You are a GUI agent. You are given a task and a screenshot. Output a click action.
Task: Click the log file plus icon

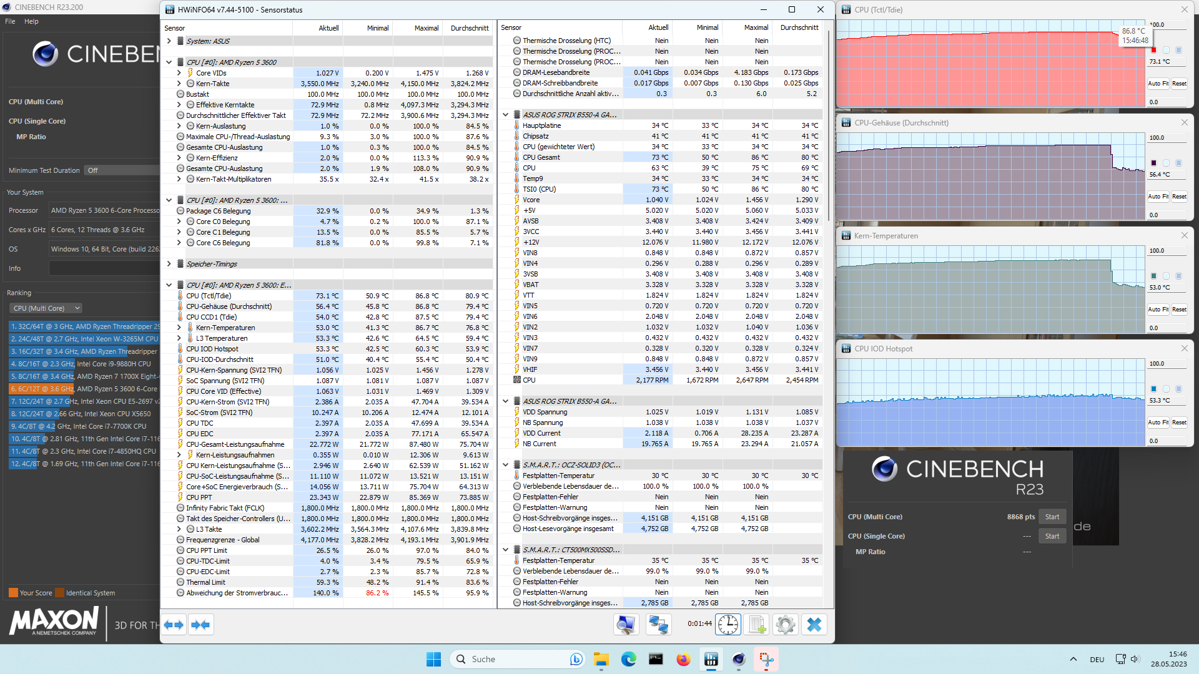[757, 625]
